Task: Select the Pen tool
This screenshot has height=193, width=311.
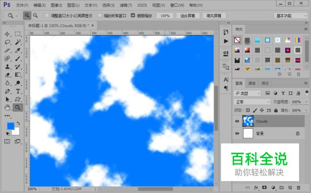Action: (7, 91)
